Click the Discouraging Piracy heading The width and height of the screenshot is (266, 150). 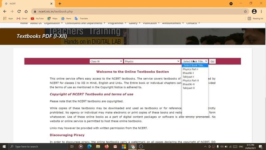tap(67, 135)
